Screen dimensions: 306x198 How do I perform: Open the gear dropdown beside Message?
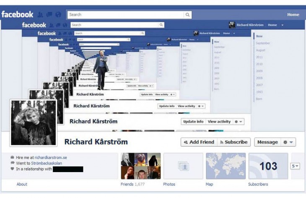tap(288, 142)
